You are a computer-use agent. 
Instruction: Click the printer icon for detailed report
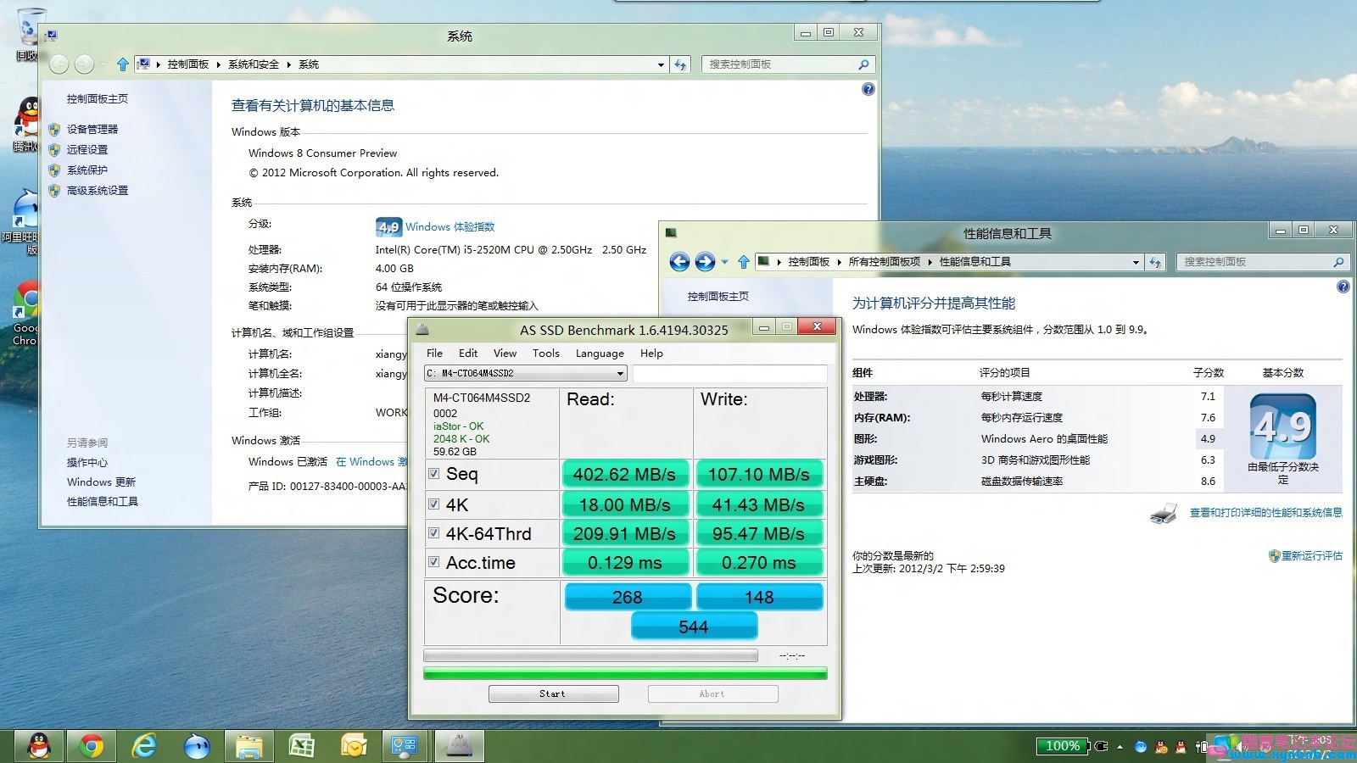1164,513
